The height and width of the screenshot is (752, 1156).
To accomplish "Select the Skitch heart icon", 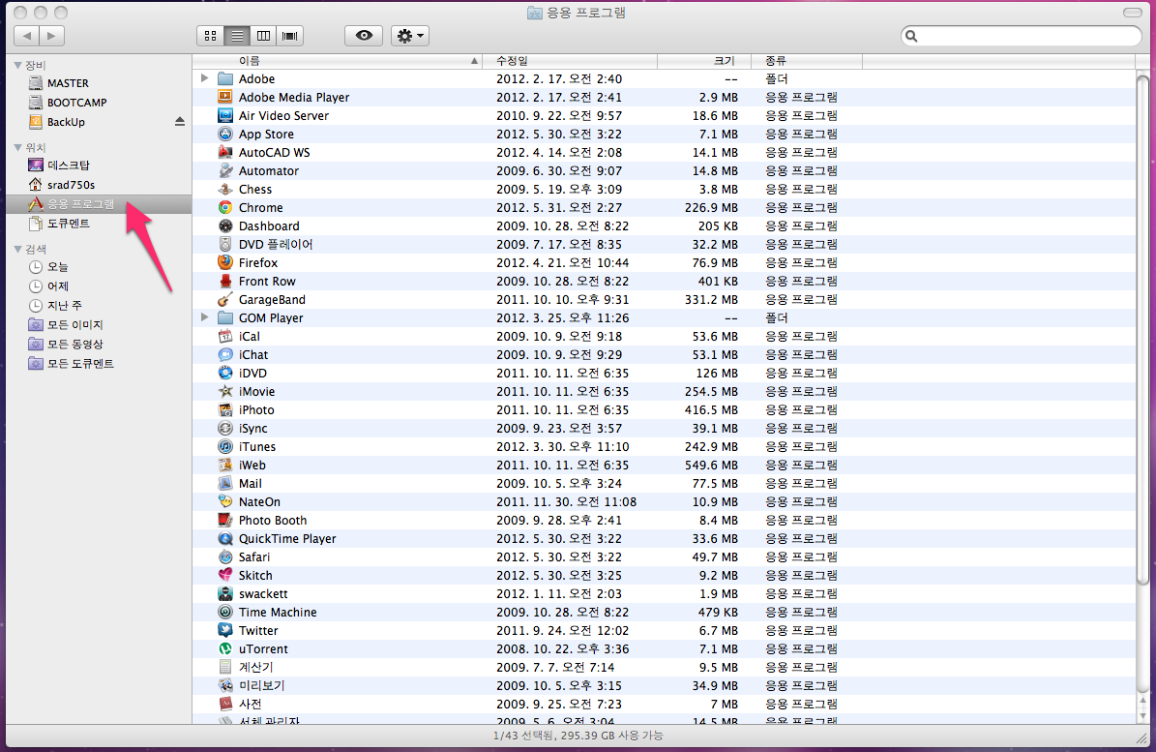I will [x=225, y=575].
